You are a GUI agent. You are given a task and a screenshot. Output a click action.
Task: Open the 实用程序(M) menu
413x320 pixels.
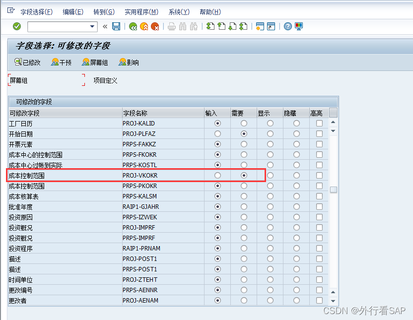point(141,12)
